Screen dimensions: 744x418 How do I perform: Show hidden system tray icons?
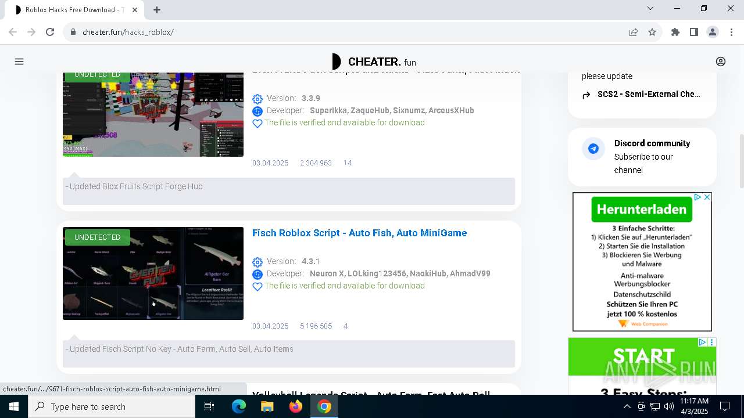point(627,406)
